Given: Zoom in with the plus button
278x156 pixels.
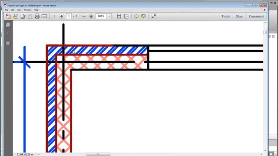Looking at the screenshot, I should [x=91, y=16].
